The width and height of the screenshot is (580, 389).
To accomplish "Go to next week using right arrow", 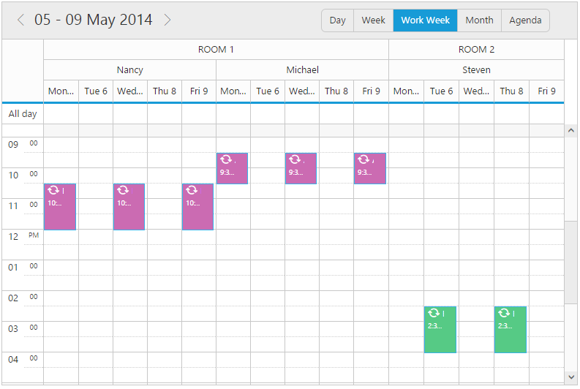I will point(167,20).
